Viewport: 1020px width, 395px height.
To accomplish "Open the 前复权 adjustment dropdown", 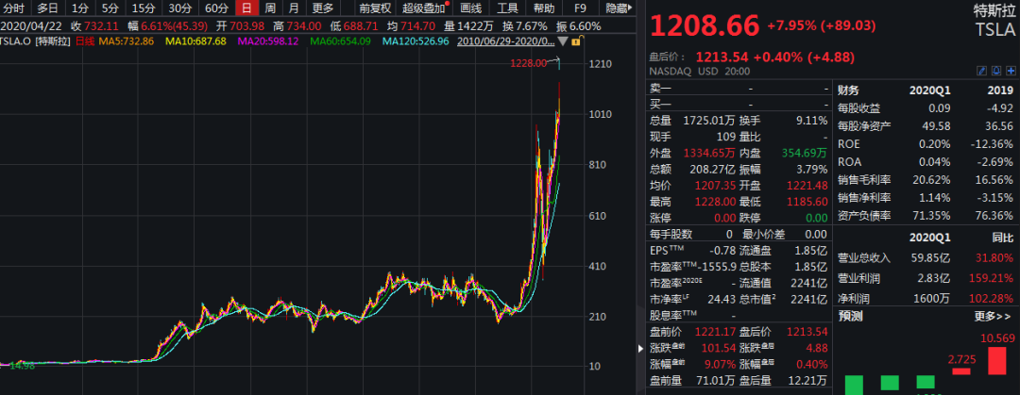I will point(375,8).
